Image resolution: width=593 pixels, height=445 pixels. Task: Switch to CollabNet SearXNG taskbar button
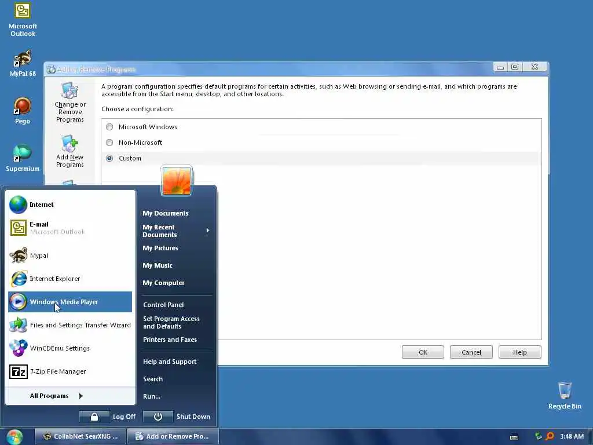click(x=80, y=436)
